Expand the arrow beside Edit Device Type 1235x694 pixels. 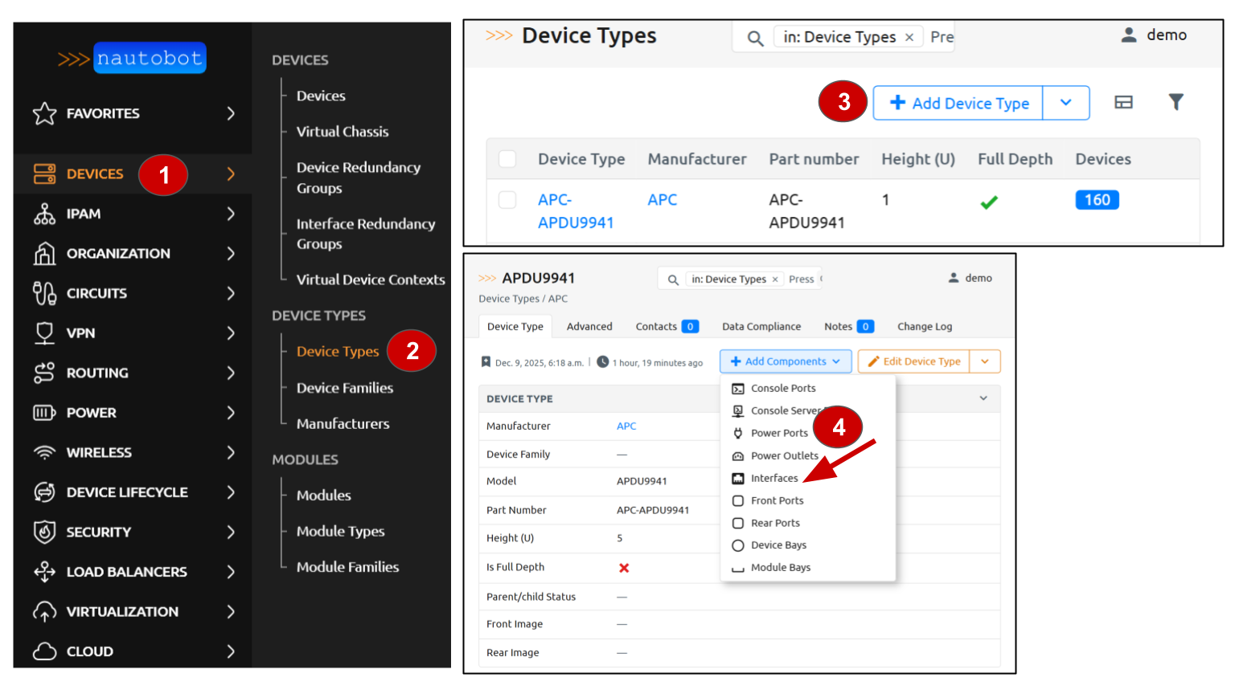point(985,361)
